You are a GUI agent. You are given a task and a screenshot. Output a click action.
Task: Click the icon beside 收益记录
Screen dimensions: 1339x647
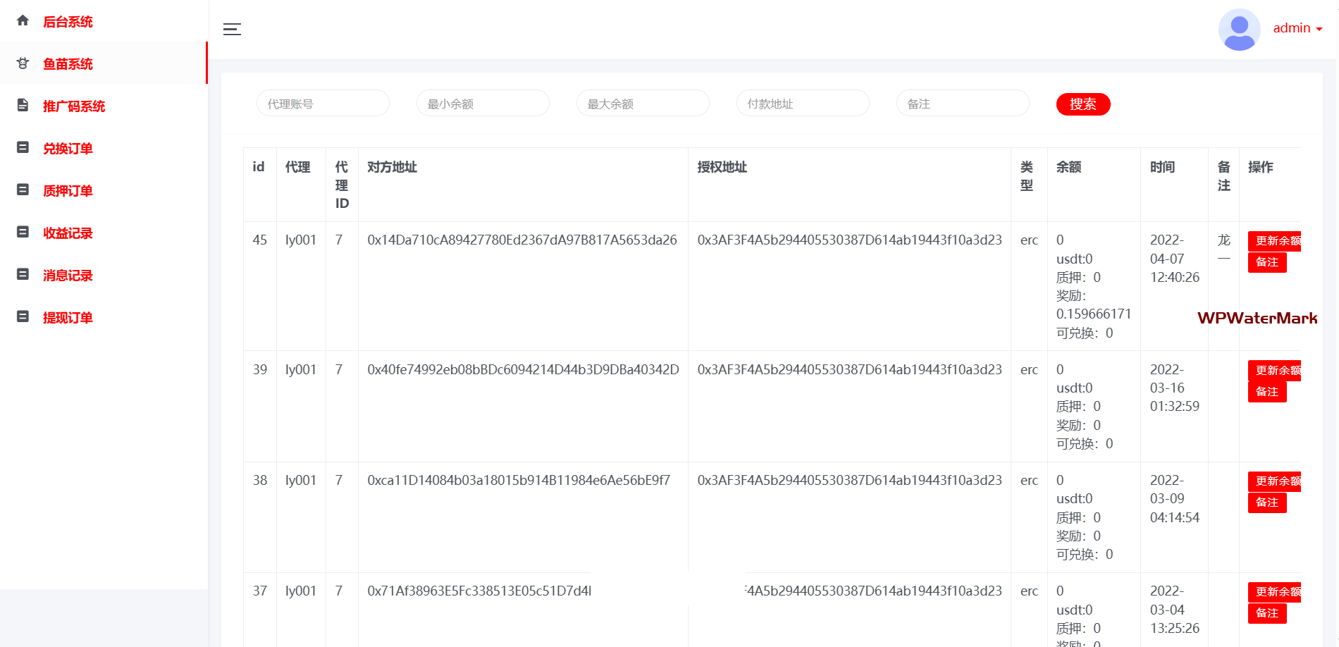pos(23,233)
